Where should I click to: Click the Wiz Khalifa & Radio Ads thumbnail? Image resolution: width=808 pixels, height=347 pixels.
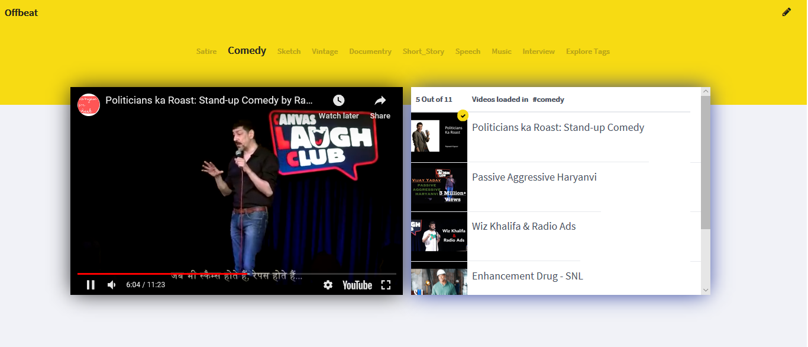click(x=439, y=236)
